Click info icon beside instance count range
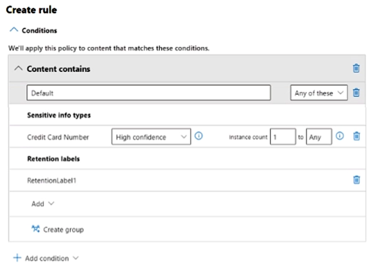 point(340,136)
